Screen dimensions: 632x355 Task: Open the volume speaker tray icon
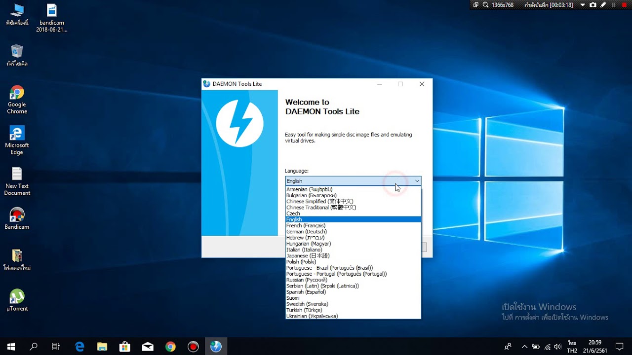click(x=558, y=347)
